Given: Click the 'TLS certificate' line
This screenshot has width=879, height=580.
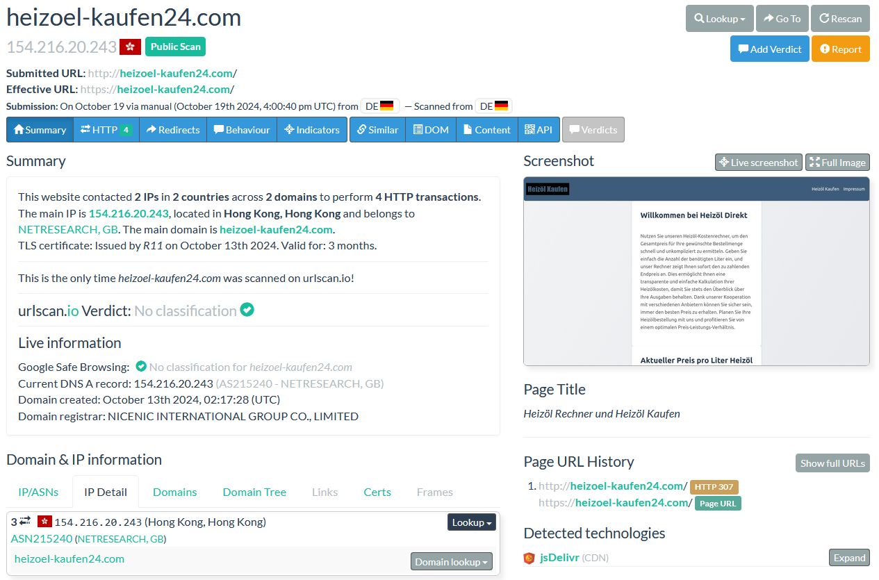Looking at the screenshot, I should (197, 245).
